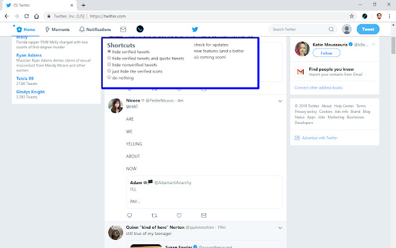The height and width of the screenshot is (248, 396).
Task: Open Quinn Norton tweet's dropdown caret
Action: click(x=278, y=228)
